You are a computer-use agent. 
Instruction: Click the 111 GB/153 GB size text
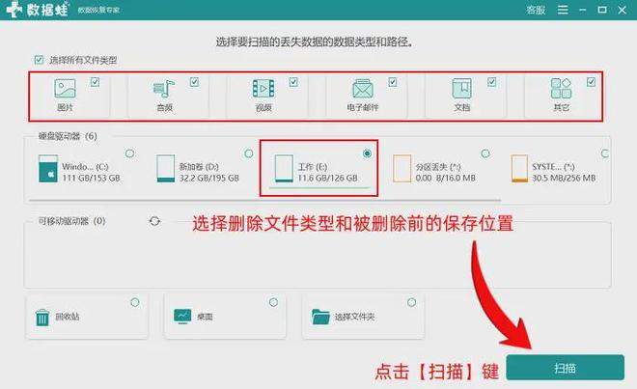point(91,178)
